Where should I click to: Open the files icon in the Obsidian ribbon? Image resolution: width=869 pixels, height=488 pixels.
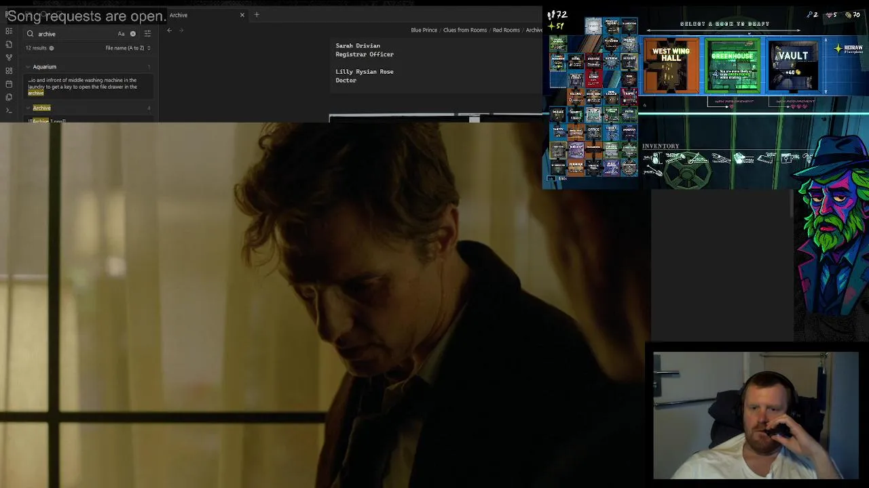[x=9, y=44]
